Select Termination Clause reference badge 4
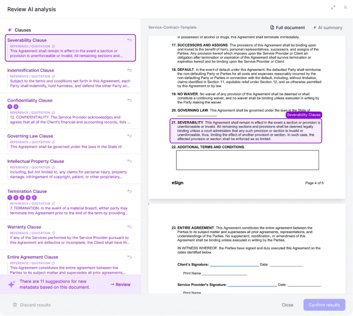 point(28,198)
